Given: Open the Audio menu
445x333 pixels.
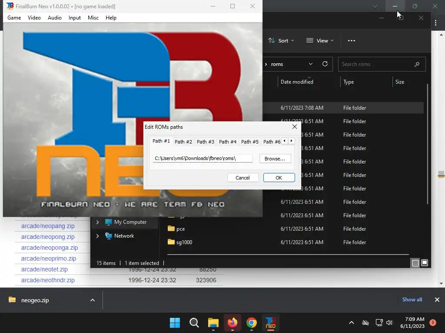Looking at the screenshot, I should click(x=54, y=17).
